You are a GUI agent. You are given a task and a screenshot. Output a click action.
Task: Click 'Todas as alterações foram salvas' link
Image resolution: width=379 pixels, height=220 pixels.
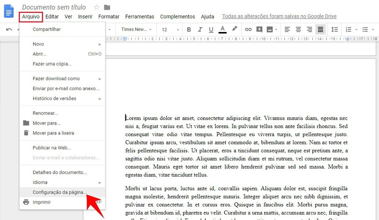click(x=279, y=16)
